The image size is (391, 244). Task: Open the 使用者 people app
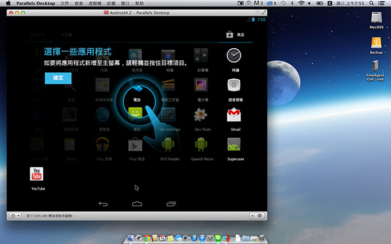pyautogui.click(x=135, y=56)
